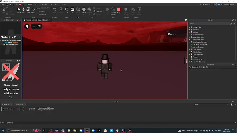Click the Explorer search history icon
This screenshot has width=237, height=133.
click(231, 24)
